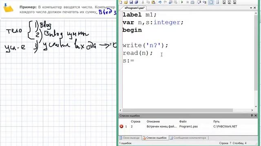Click the 'Пример:' heading text at left
The image size is (261, 146).
coord(28,7)
